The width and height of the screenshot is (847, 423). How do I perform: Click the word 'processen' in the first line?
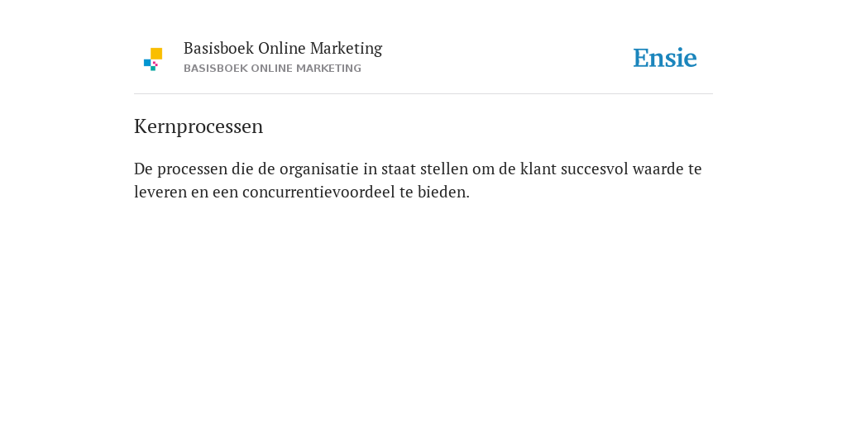[192, 169]
